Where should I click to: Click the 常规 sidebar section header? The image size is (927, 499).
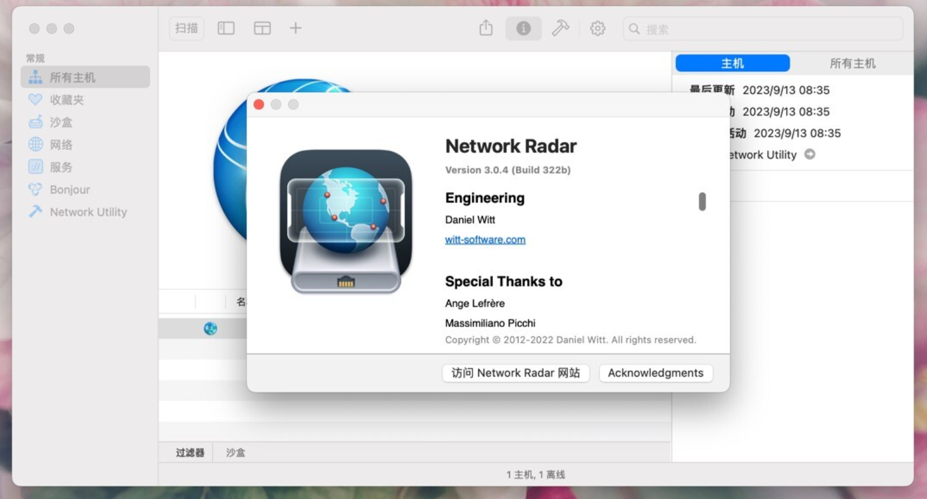click(x=35, y=58)
